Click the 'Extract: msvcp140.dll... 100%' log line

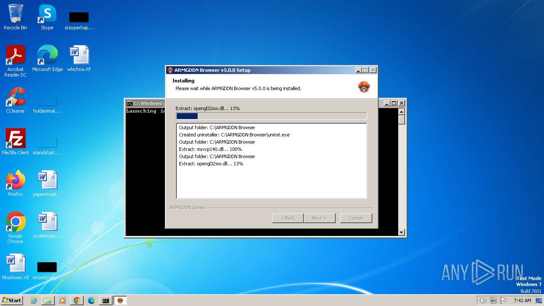pos(210,149)
